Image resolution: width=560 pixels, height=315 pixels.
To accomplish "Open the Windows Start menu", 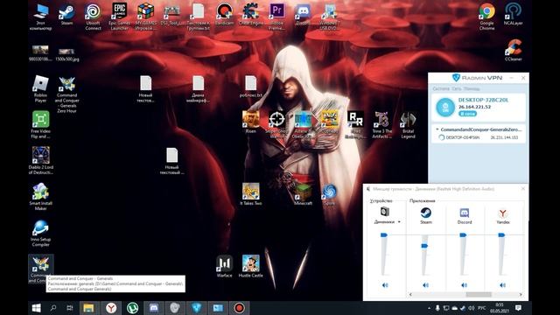I will [36, 308].
